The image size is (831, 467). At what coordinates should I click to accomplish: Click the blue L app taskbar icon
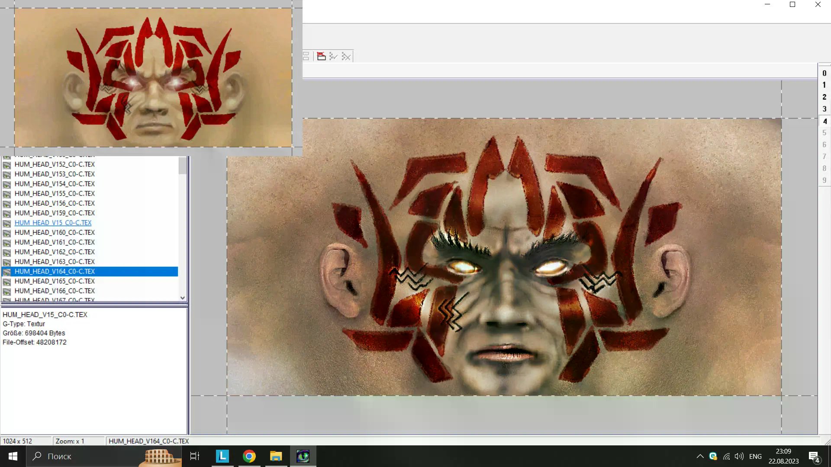click(222, 456)
